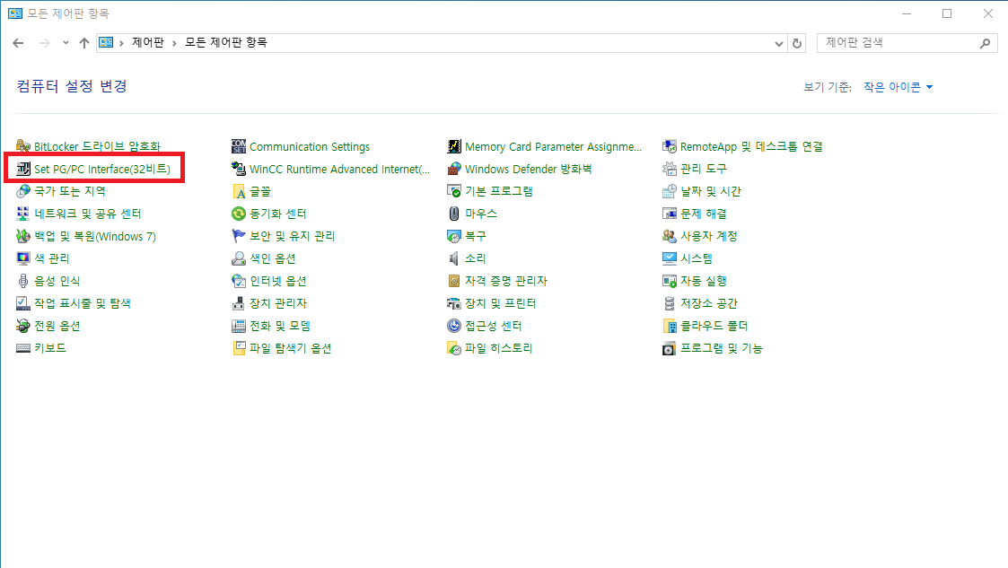Click the 제어판 breadcrumb segment
1008x568 pixels.
pyautogui.click(x=148, y=42)
